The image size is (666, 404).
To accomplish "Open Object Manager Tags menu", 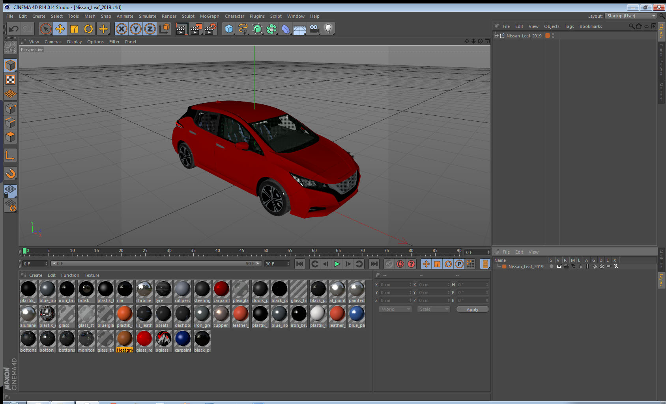I will 569,26.
